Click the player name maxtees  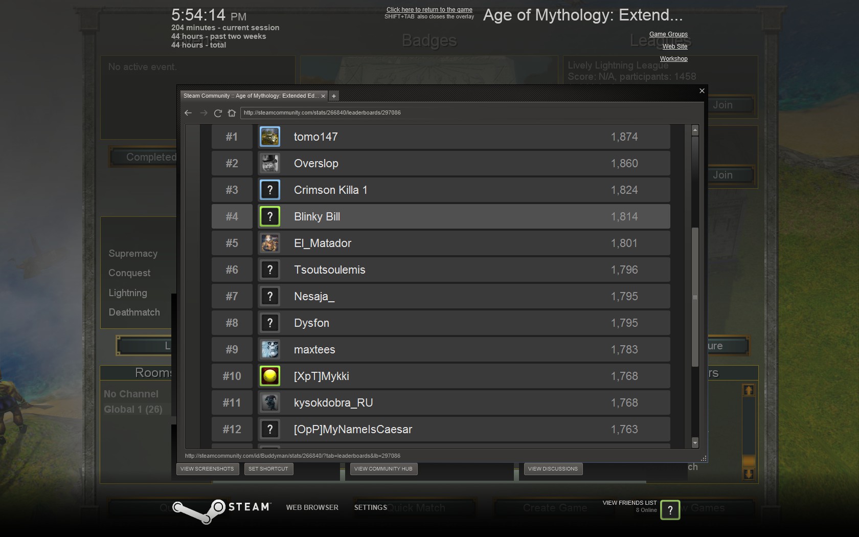click(x=314, y=349)
